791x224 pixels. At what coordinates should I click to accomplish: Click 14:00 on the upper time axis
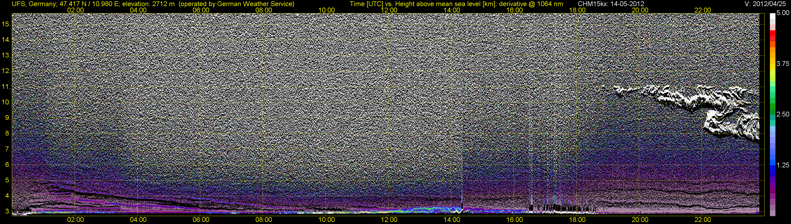click(452, 10)
